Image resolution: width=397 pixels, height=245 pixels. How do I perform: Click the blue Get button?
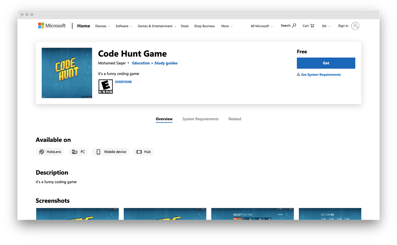pyautogui.click(x=326, y=63)
